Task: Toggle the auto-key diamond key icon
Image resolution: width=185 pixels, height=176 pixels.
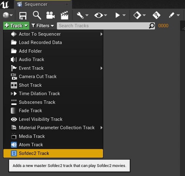Action: (156, 15)
